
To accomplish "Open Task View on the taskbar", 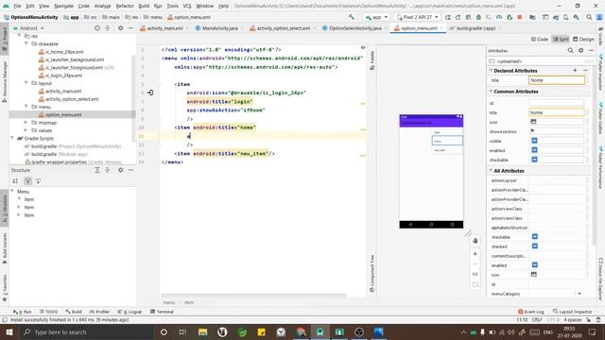I will (x=182, y=331).
